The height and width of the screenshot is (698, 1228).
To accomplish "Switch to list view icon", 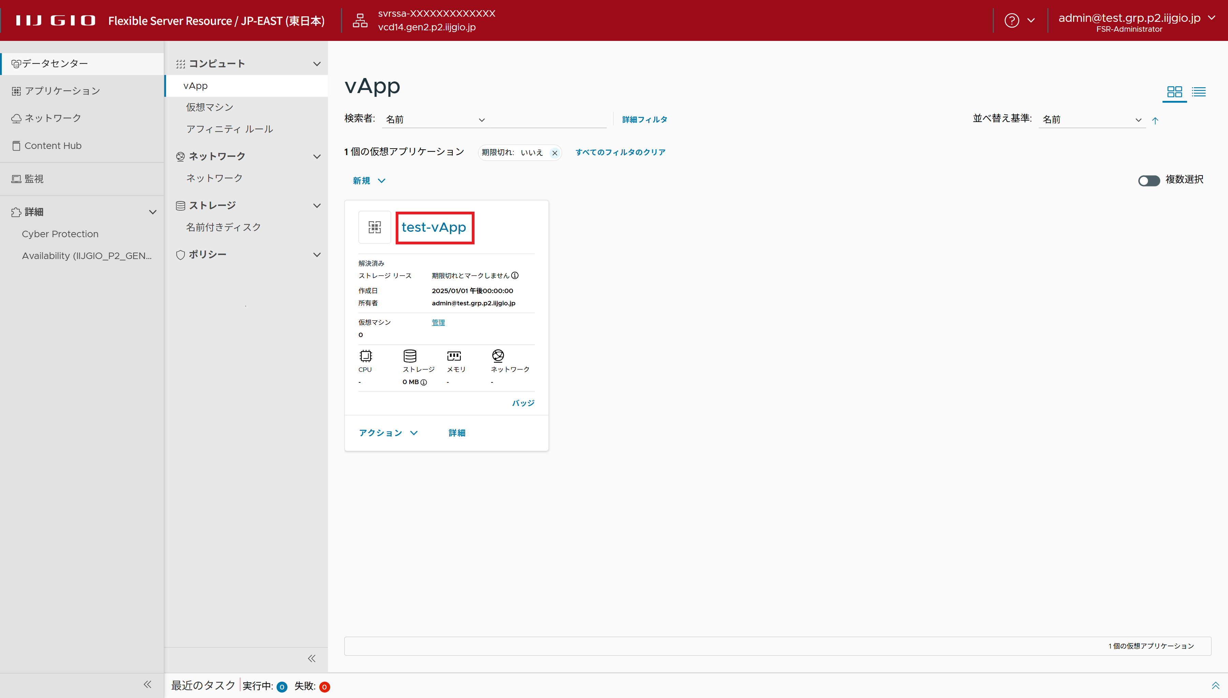I will point(1198,92).
